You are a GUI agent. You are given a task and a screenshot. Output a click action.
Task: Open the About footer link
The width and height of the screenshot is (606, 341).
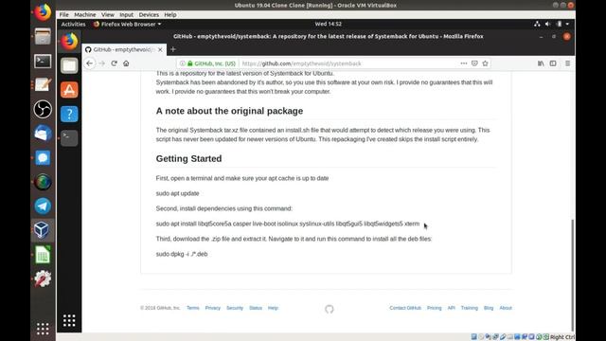506,308
